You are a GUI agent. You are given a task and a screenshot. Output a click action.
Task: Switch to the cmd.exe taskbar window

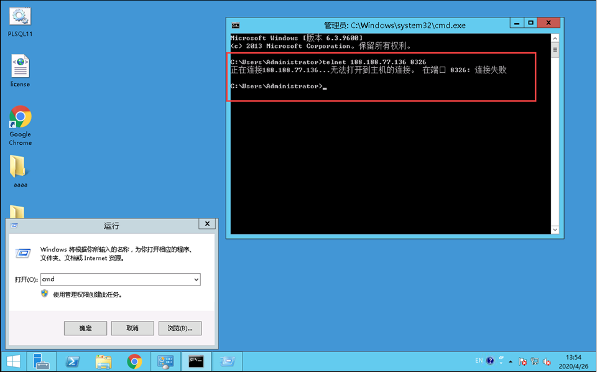click(197, 361)
